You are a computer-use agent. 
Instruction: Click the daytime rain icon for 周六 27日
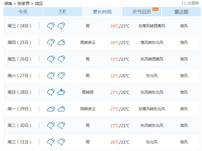pos(51,76)
